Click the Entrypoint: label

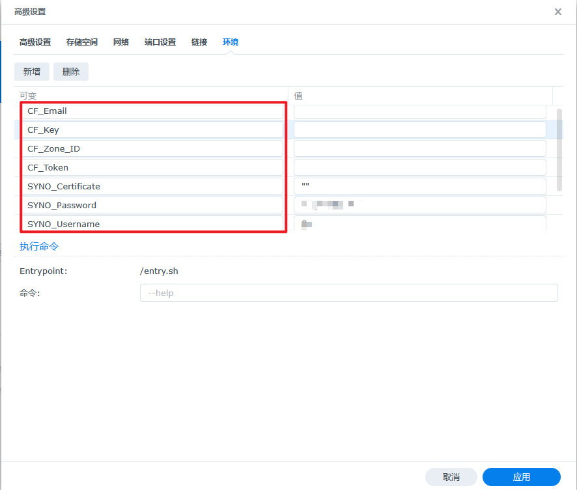(x=44, y=271)
